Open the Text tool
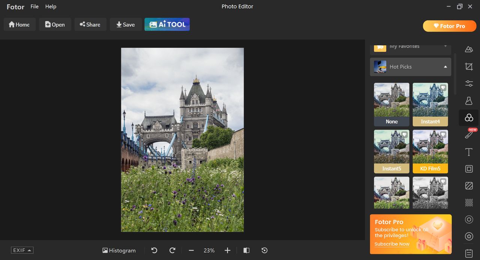The height and width of the screenshot is (260, 480). (x=469, y=152)
